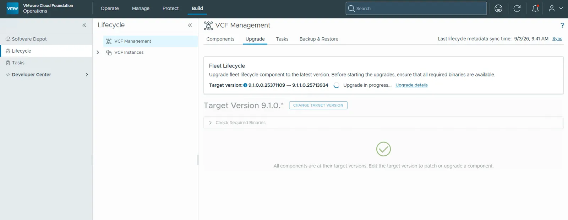Select Software Depot in sidebar

click(29, 39)
